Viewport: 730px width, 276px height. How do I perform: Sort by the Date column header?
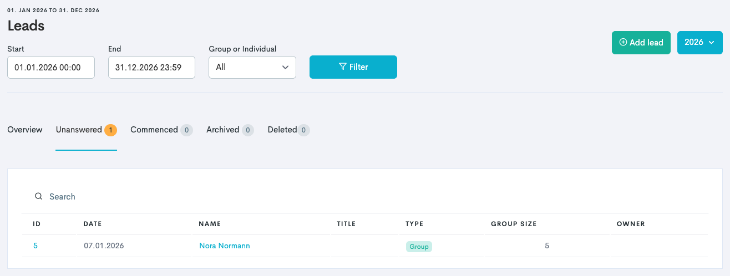click(93, 224)
